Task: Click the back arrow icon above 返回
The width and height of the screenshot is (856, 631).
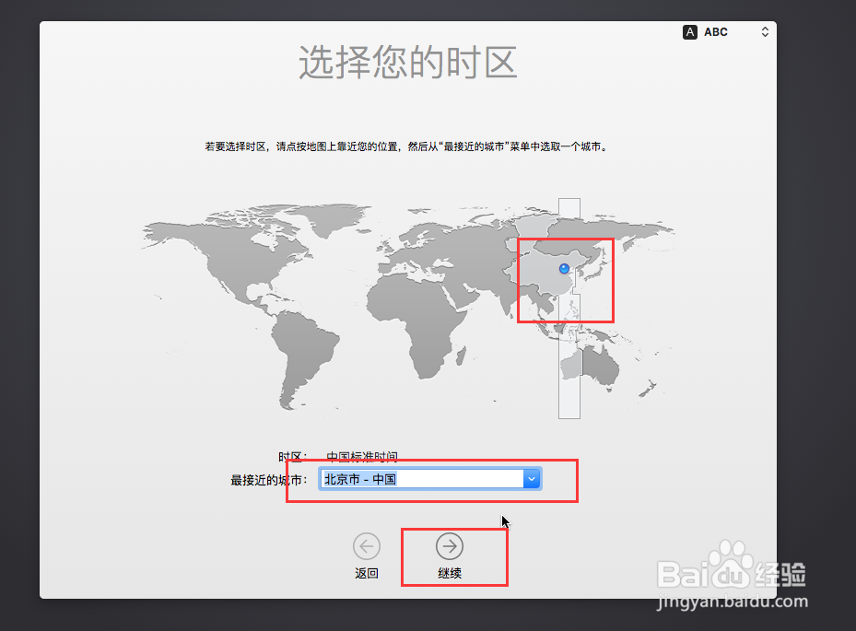Action: click(366, 545)
